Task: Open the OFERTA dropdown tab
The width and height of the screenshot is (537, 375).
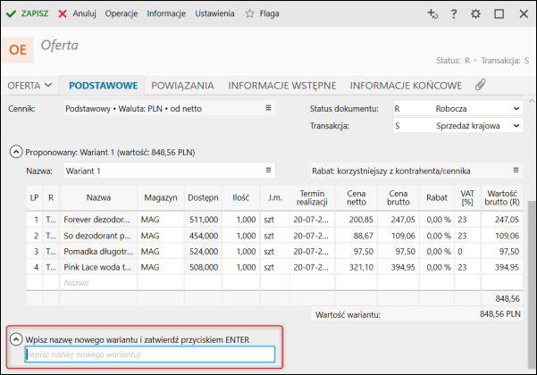Action: pos(30,86)
